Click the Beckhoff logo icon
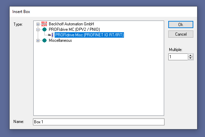The image size is (205, 137). 44,24
